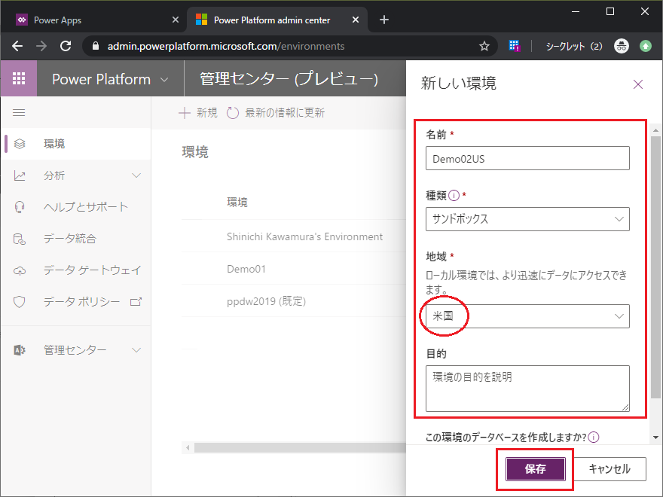Screen dimensions: 663x497
Task: Click the plus icon for 新規
Action: pos(185,113)
